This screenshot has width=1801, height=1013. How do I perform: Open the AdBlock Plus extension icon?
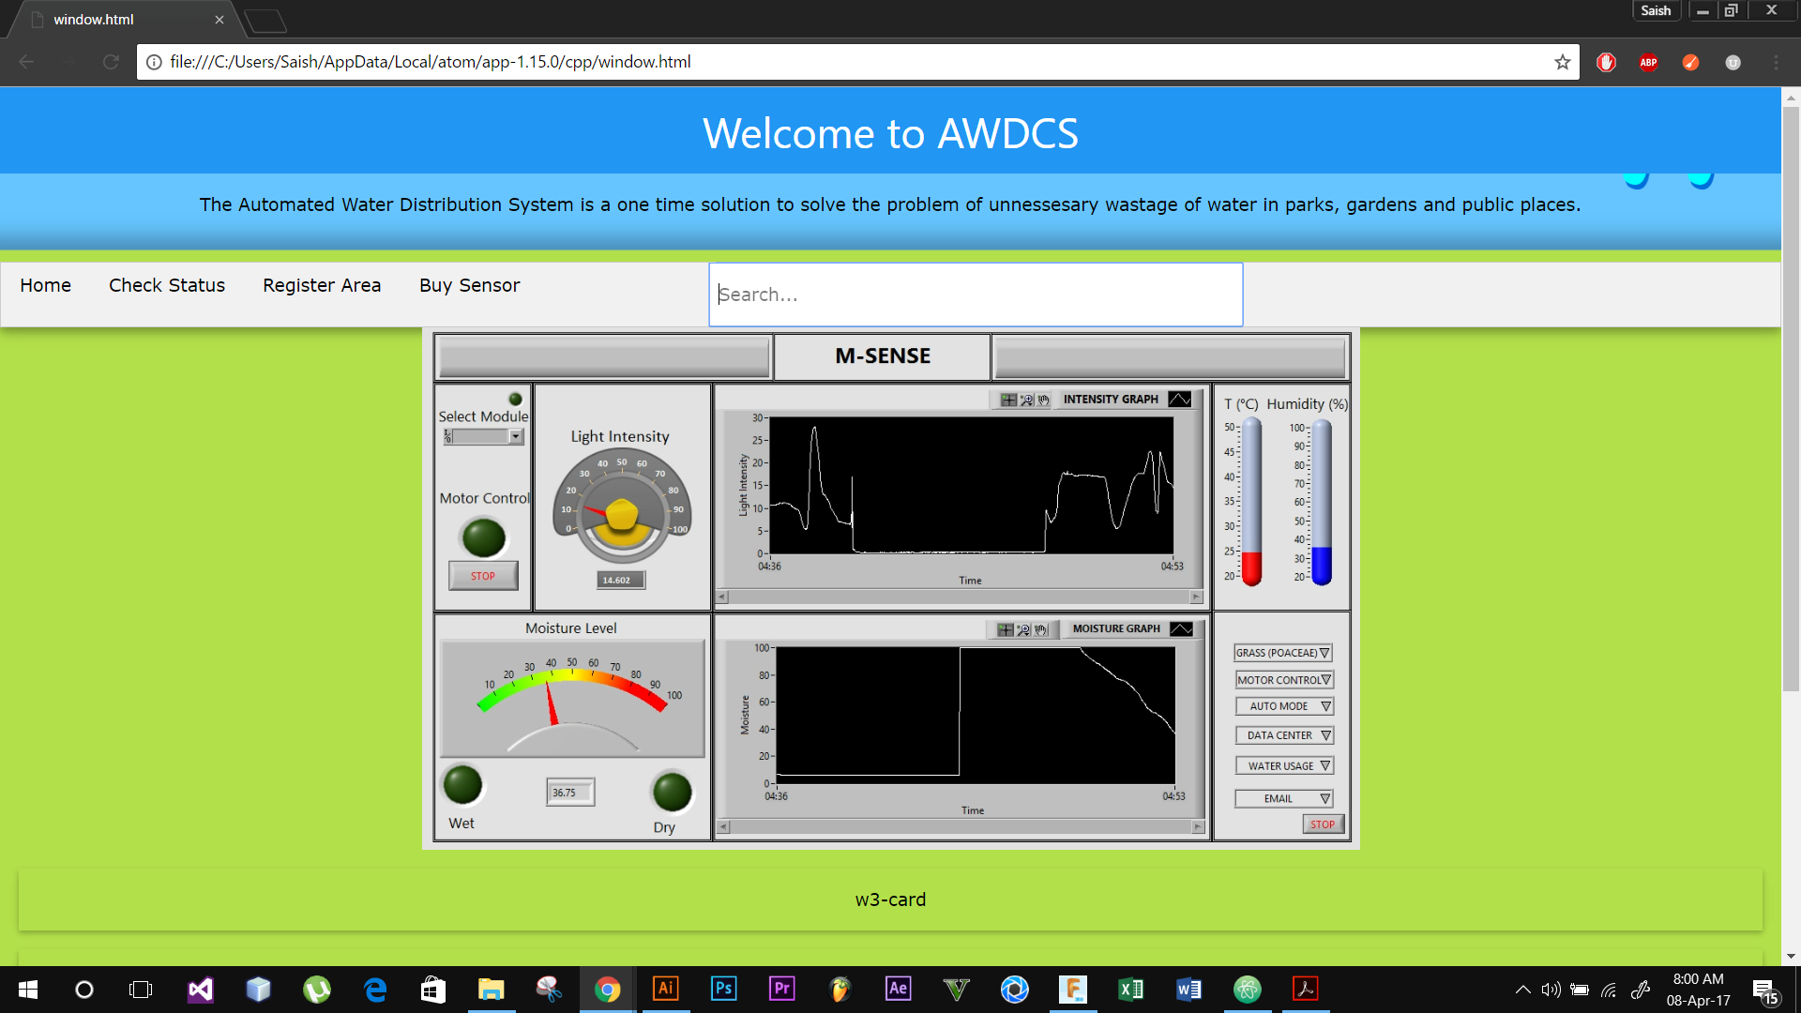click(1648, 62)
